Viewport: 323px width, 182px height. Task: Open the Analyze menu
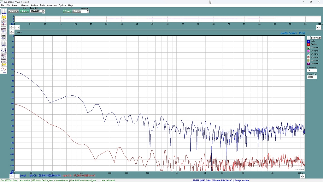[34, 5]
